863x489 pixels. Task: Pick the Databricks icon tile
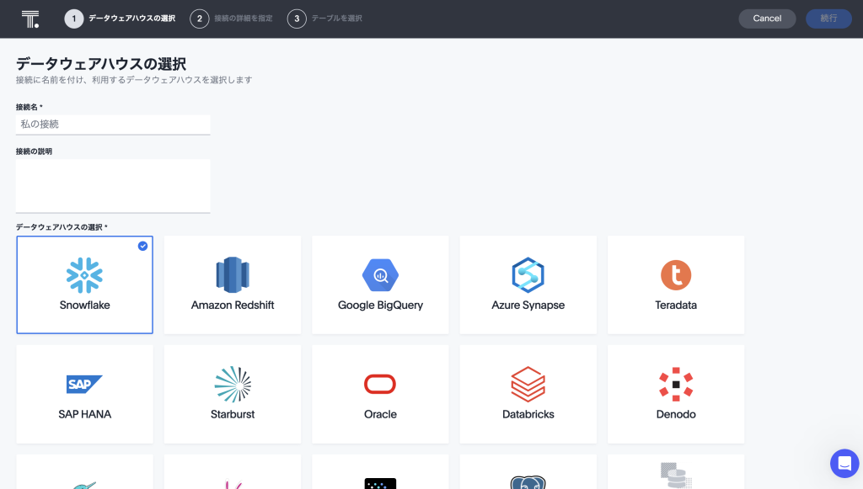click(x=528, y=385)
